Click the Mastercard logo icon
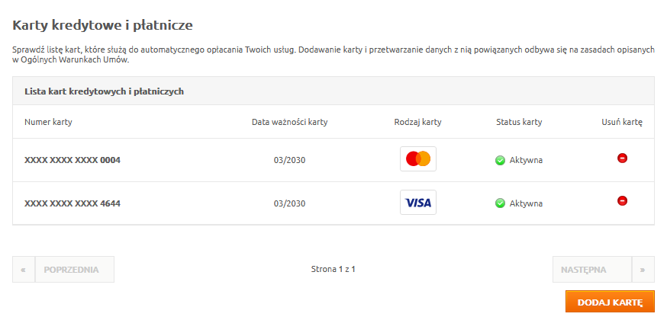Image resolution: width=667 pixels, height=320 pixels. (418, 158)
